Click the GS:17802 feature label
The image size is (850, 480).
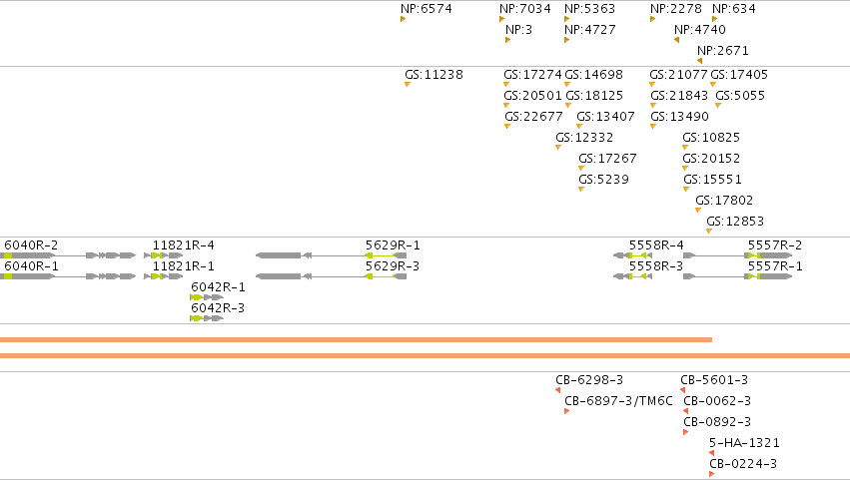click(x=724, y=201)
